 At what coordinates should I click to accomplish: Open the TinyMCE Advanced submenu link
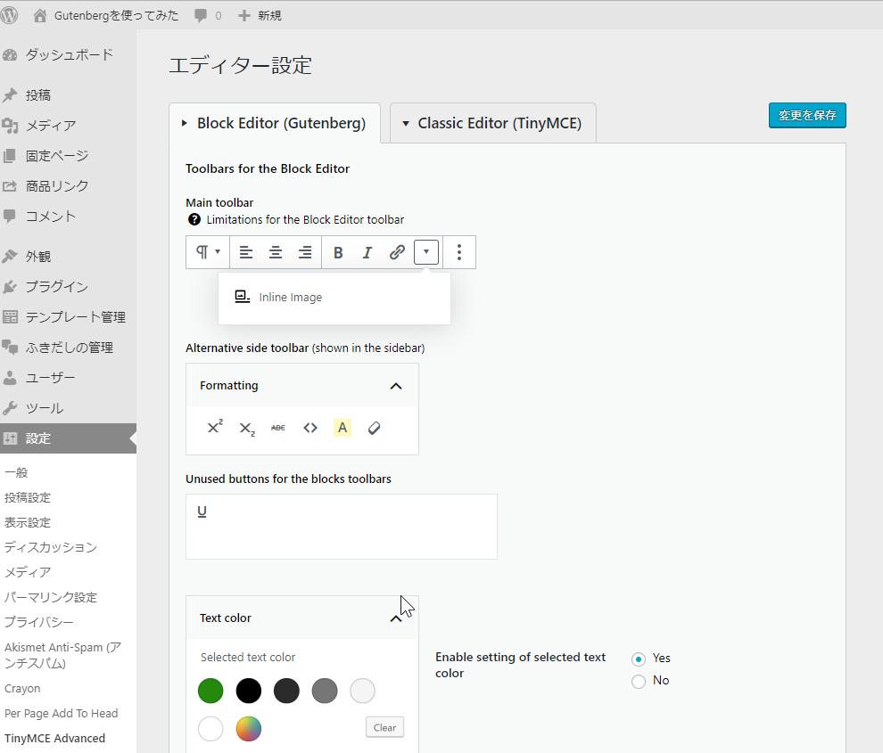pos(54,739)
